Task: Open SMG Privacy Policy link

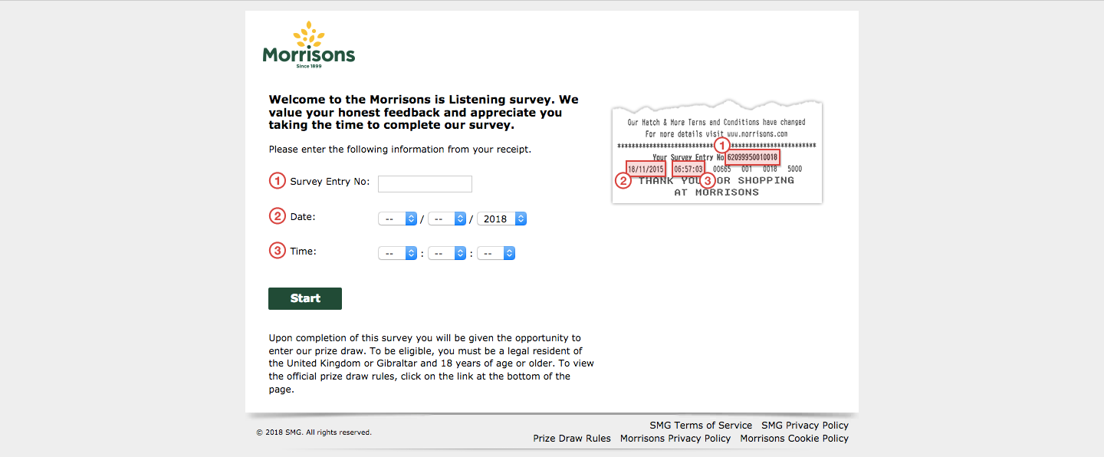Action: (805, 426)
